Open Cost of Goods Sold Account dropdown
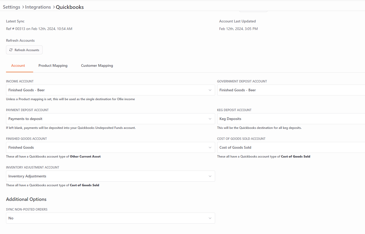The image size is (365, 234). tap(291, 147)
